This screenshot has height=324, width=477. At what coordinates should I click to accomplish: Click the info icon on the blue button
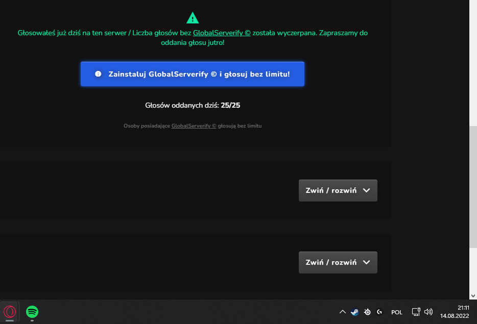click(98, 74)
